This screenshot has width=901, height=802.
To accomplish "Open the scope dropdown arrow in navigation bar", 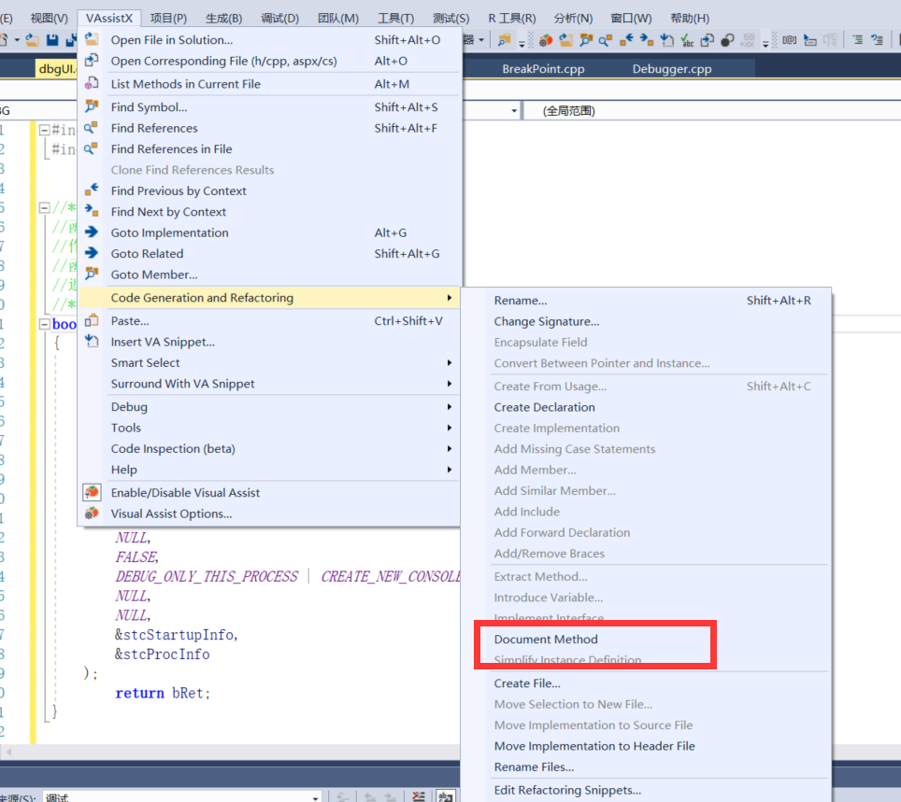I will click(x=514, y=111).
